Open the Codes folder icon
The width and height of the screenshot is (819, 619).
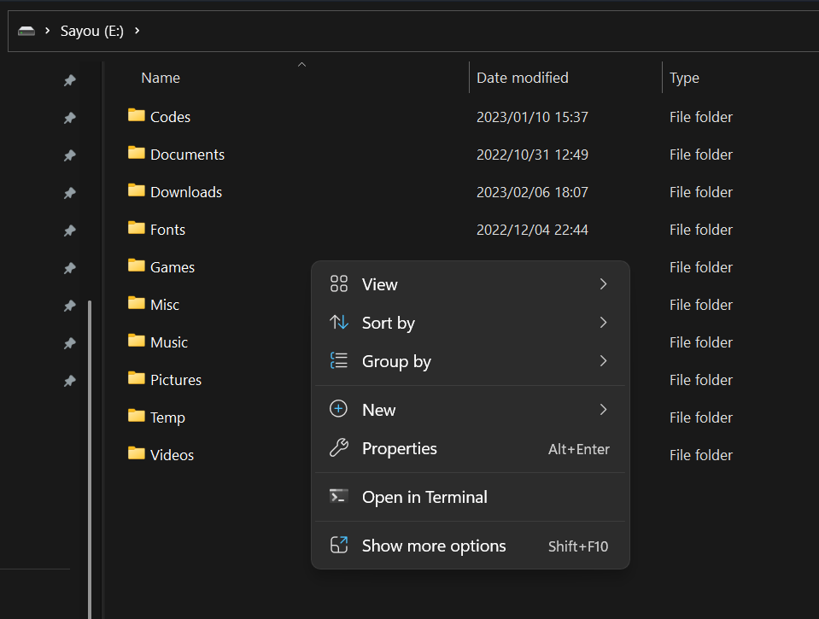tap(137, 116)
